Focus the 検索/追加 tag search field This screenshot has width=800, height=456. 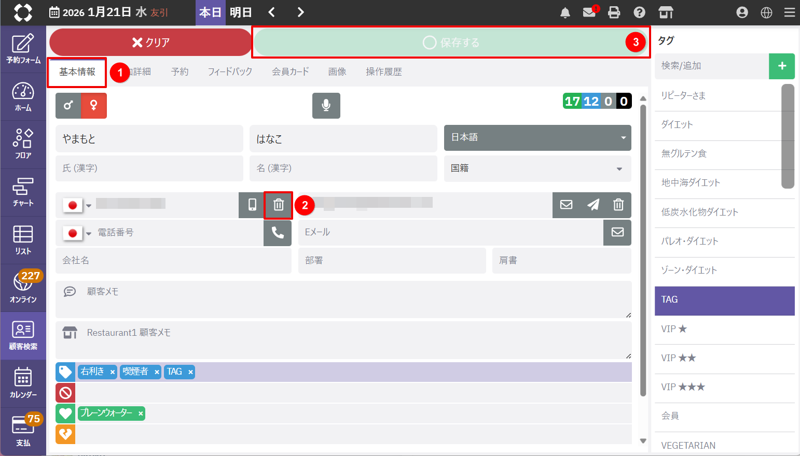point(712,66)
